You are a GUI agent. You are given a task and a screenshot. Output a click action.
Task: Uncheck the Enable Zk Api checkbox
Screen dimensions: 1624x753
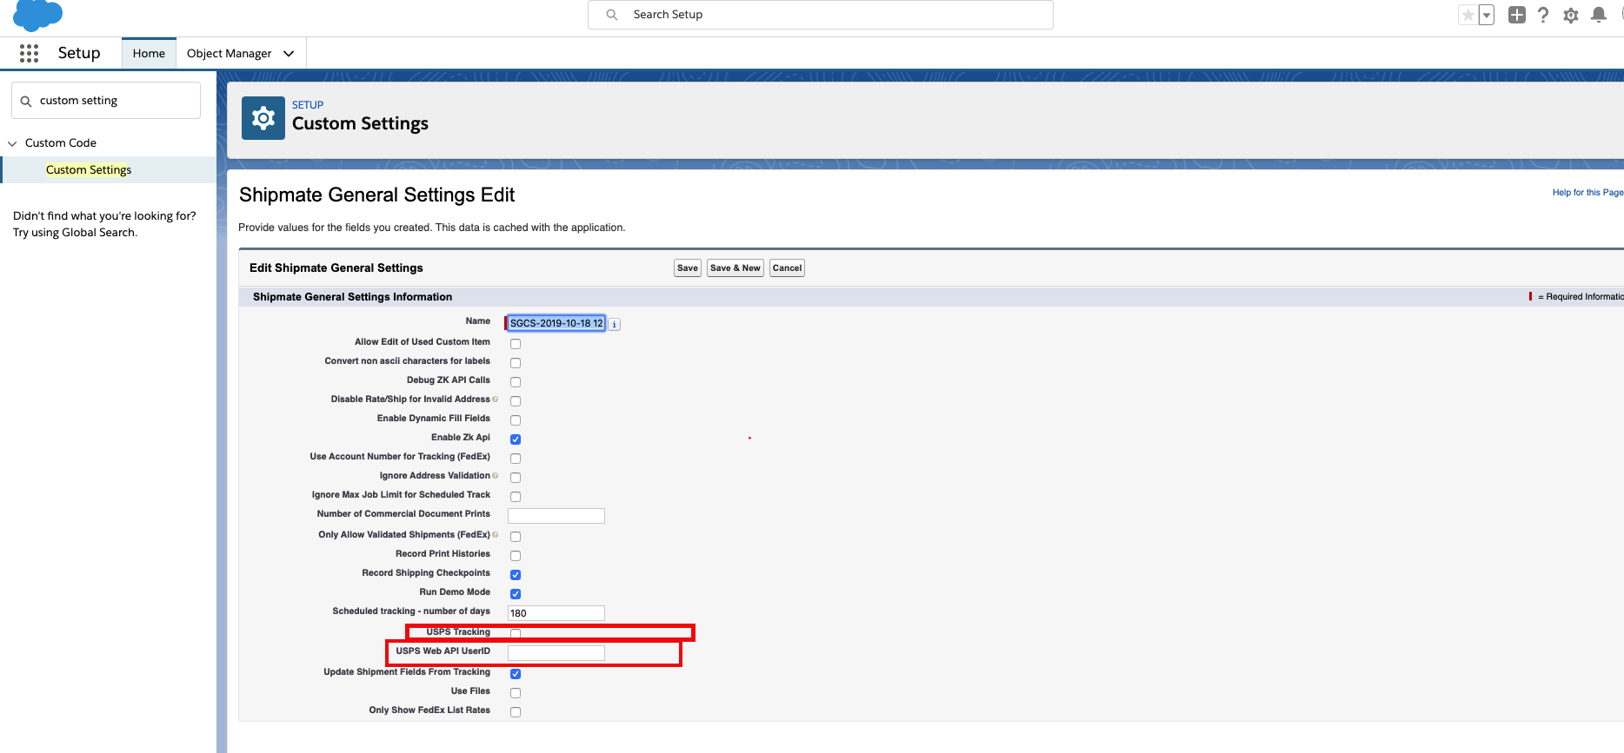(516, 439)
